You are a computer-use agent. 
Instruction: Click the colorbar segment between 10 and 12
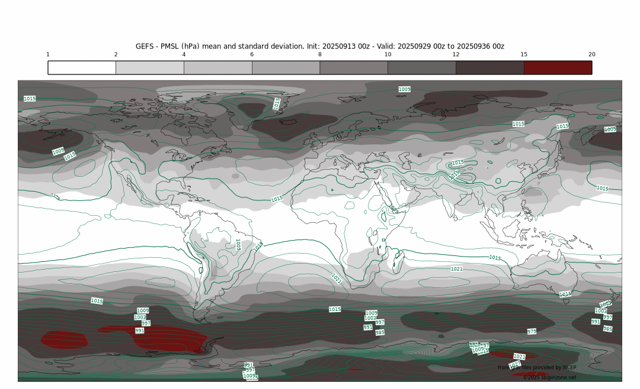421,67
